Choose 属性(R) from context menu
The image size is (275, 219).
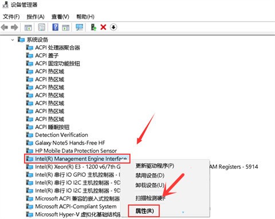[144, 211]
